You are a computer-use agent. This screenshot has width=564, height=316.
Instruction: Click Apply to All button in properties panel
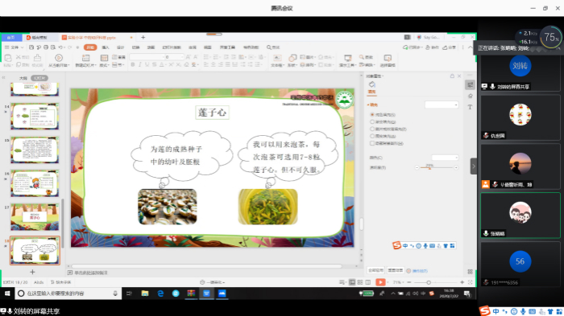click(x=376, y=270)
